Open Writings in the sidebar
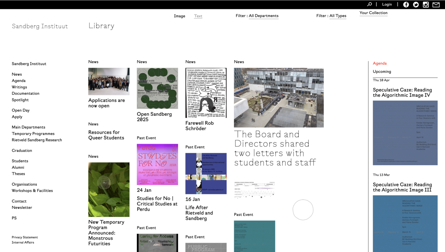Screen dimensions: 445x252 (x=19, y=87)
